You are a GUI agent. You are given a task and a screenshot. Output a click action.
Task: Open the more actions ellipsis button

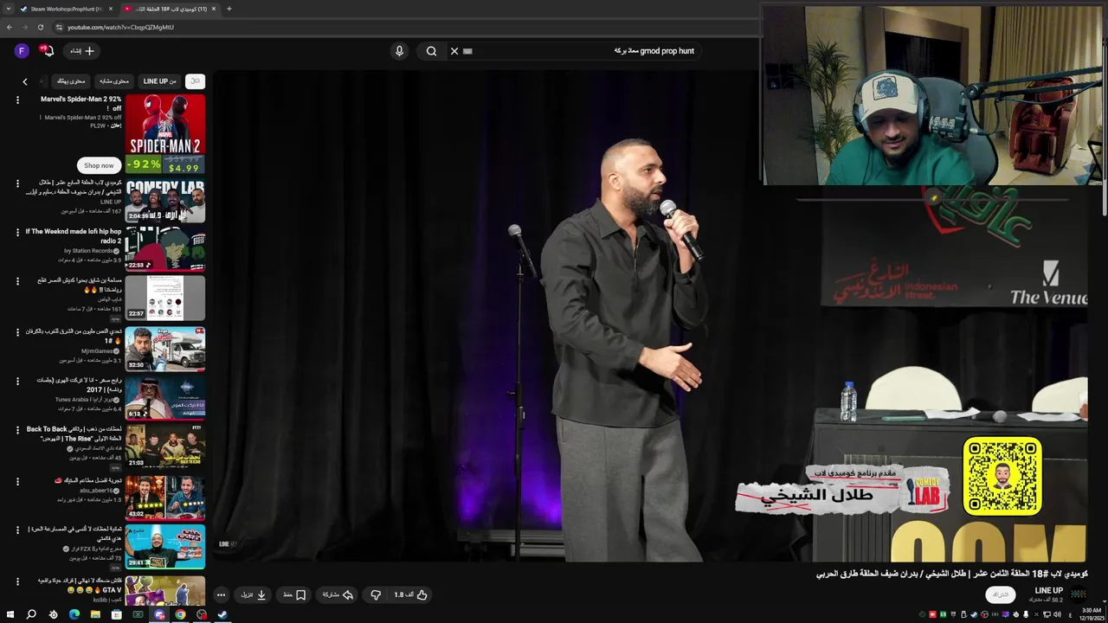coord(221,595)
